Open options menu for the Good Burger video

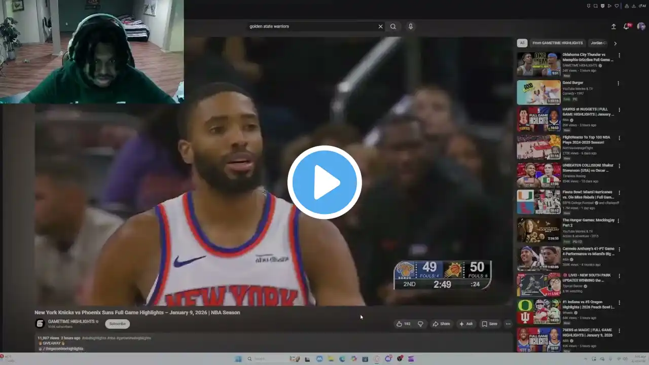619,83
